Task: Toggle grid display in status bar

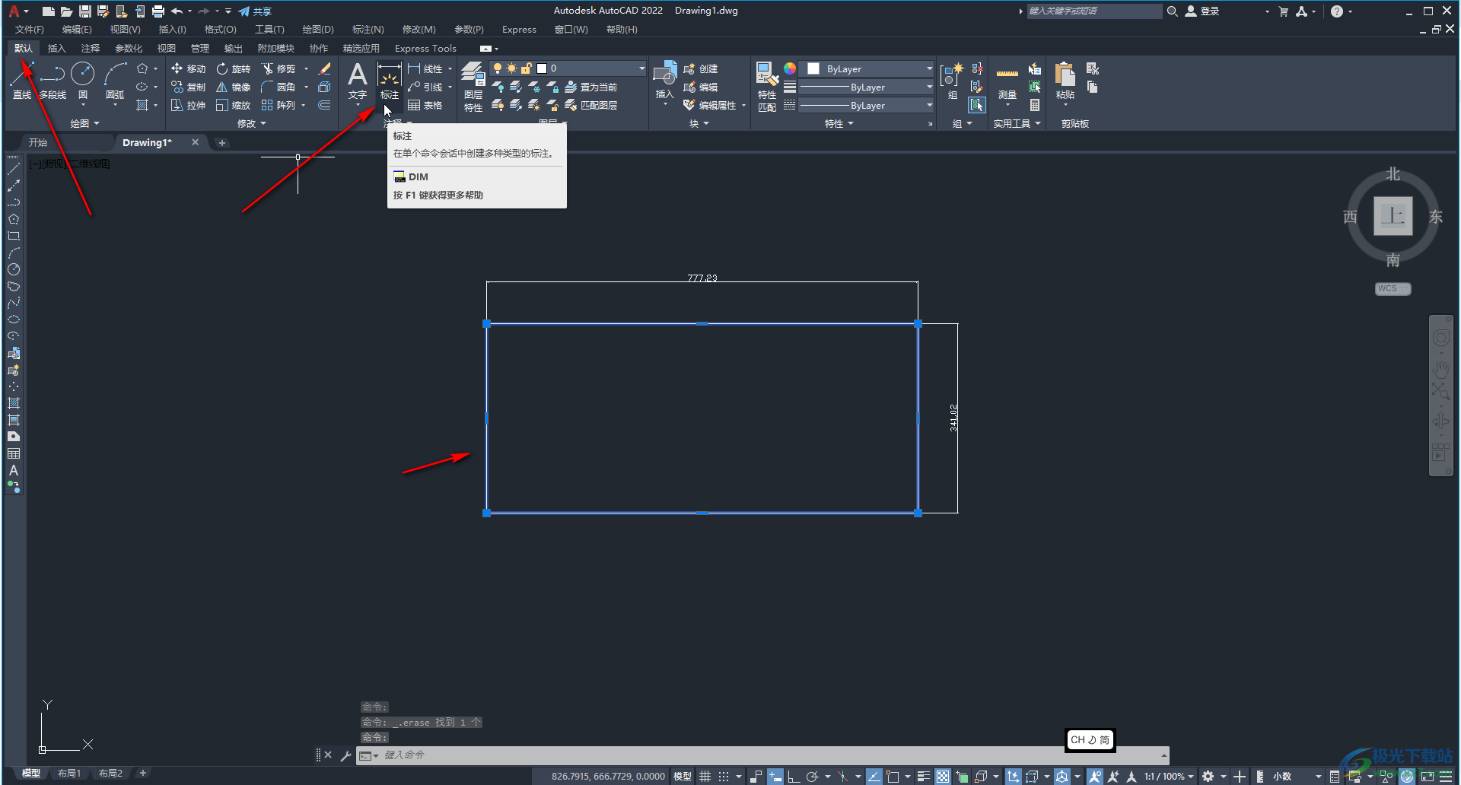Action: click(705, 777)
